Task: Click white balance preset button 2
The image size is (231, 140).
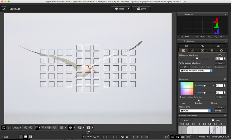Action: (202, 67)
